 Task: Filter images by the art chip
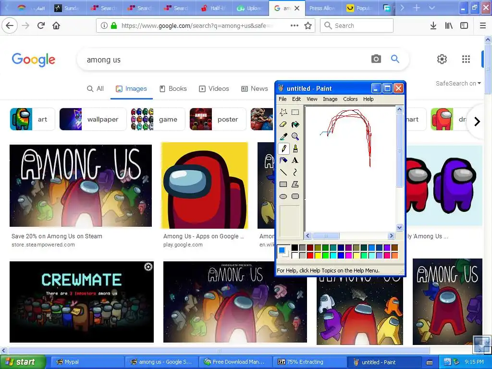(32, 119)
